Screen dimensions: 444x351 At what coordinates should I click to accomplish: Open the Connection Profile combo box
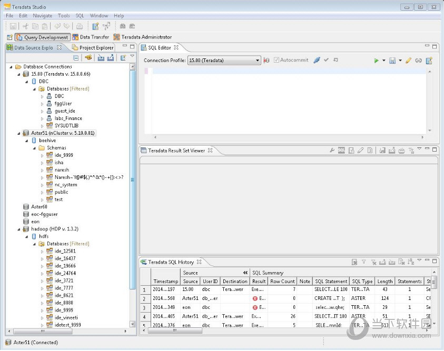click(224, 60)
